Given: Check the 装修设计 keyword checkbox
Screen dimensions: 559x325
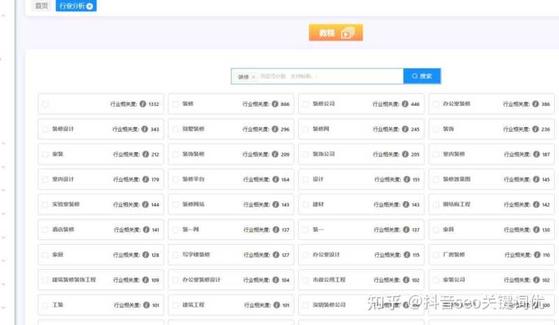Looking at the screenshot, I should pyautogui.click(x=45, y=129).
